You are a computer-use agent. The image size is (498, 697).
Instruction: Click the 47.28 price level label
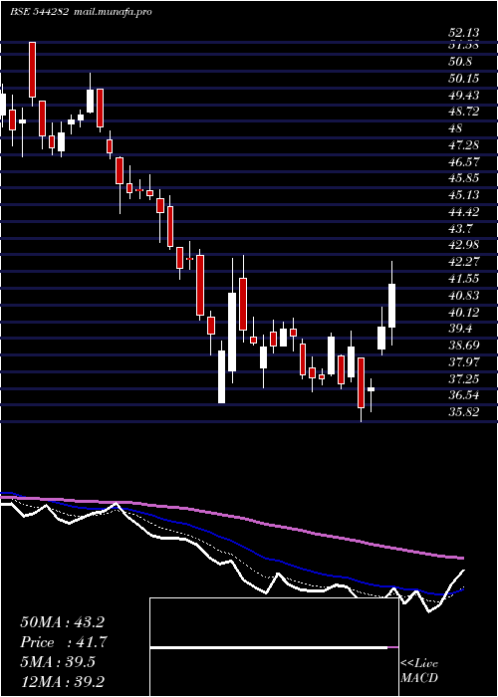(464, 145)
